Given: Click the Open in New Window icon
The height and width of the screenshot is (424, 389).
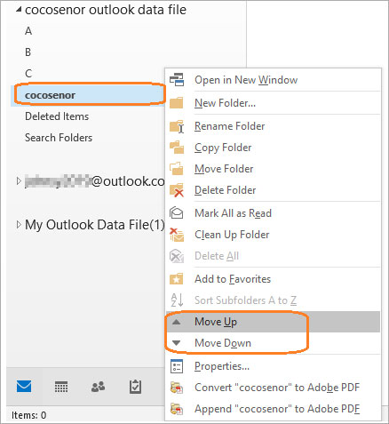Looking at the screenshot, I should point(177,80).
